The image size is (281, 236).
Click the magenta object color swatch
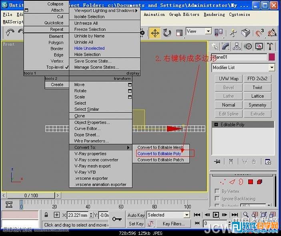pyautogui.click(x=272, y=57)
